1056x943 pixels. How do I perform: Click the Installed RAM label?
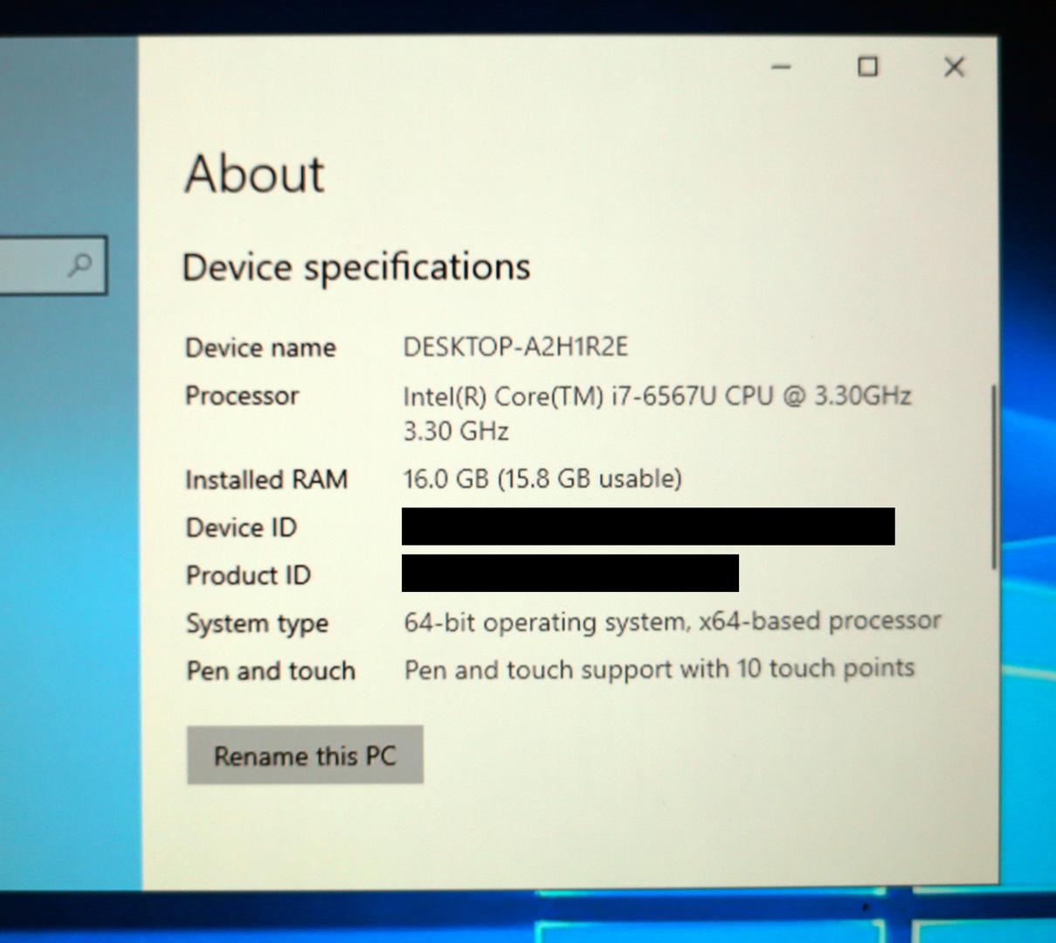point(266,479)
